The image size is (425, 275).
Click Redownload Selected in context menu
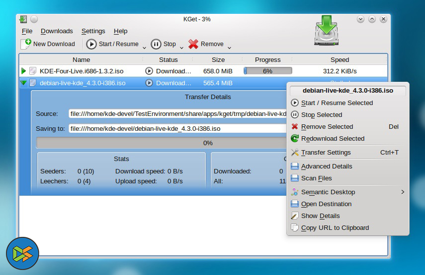click(333, 139)
